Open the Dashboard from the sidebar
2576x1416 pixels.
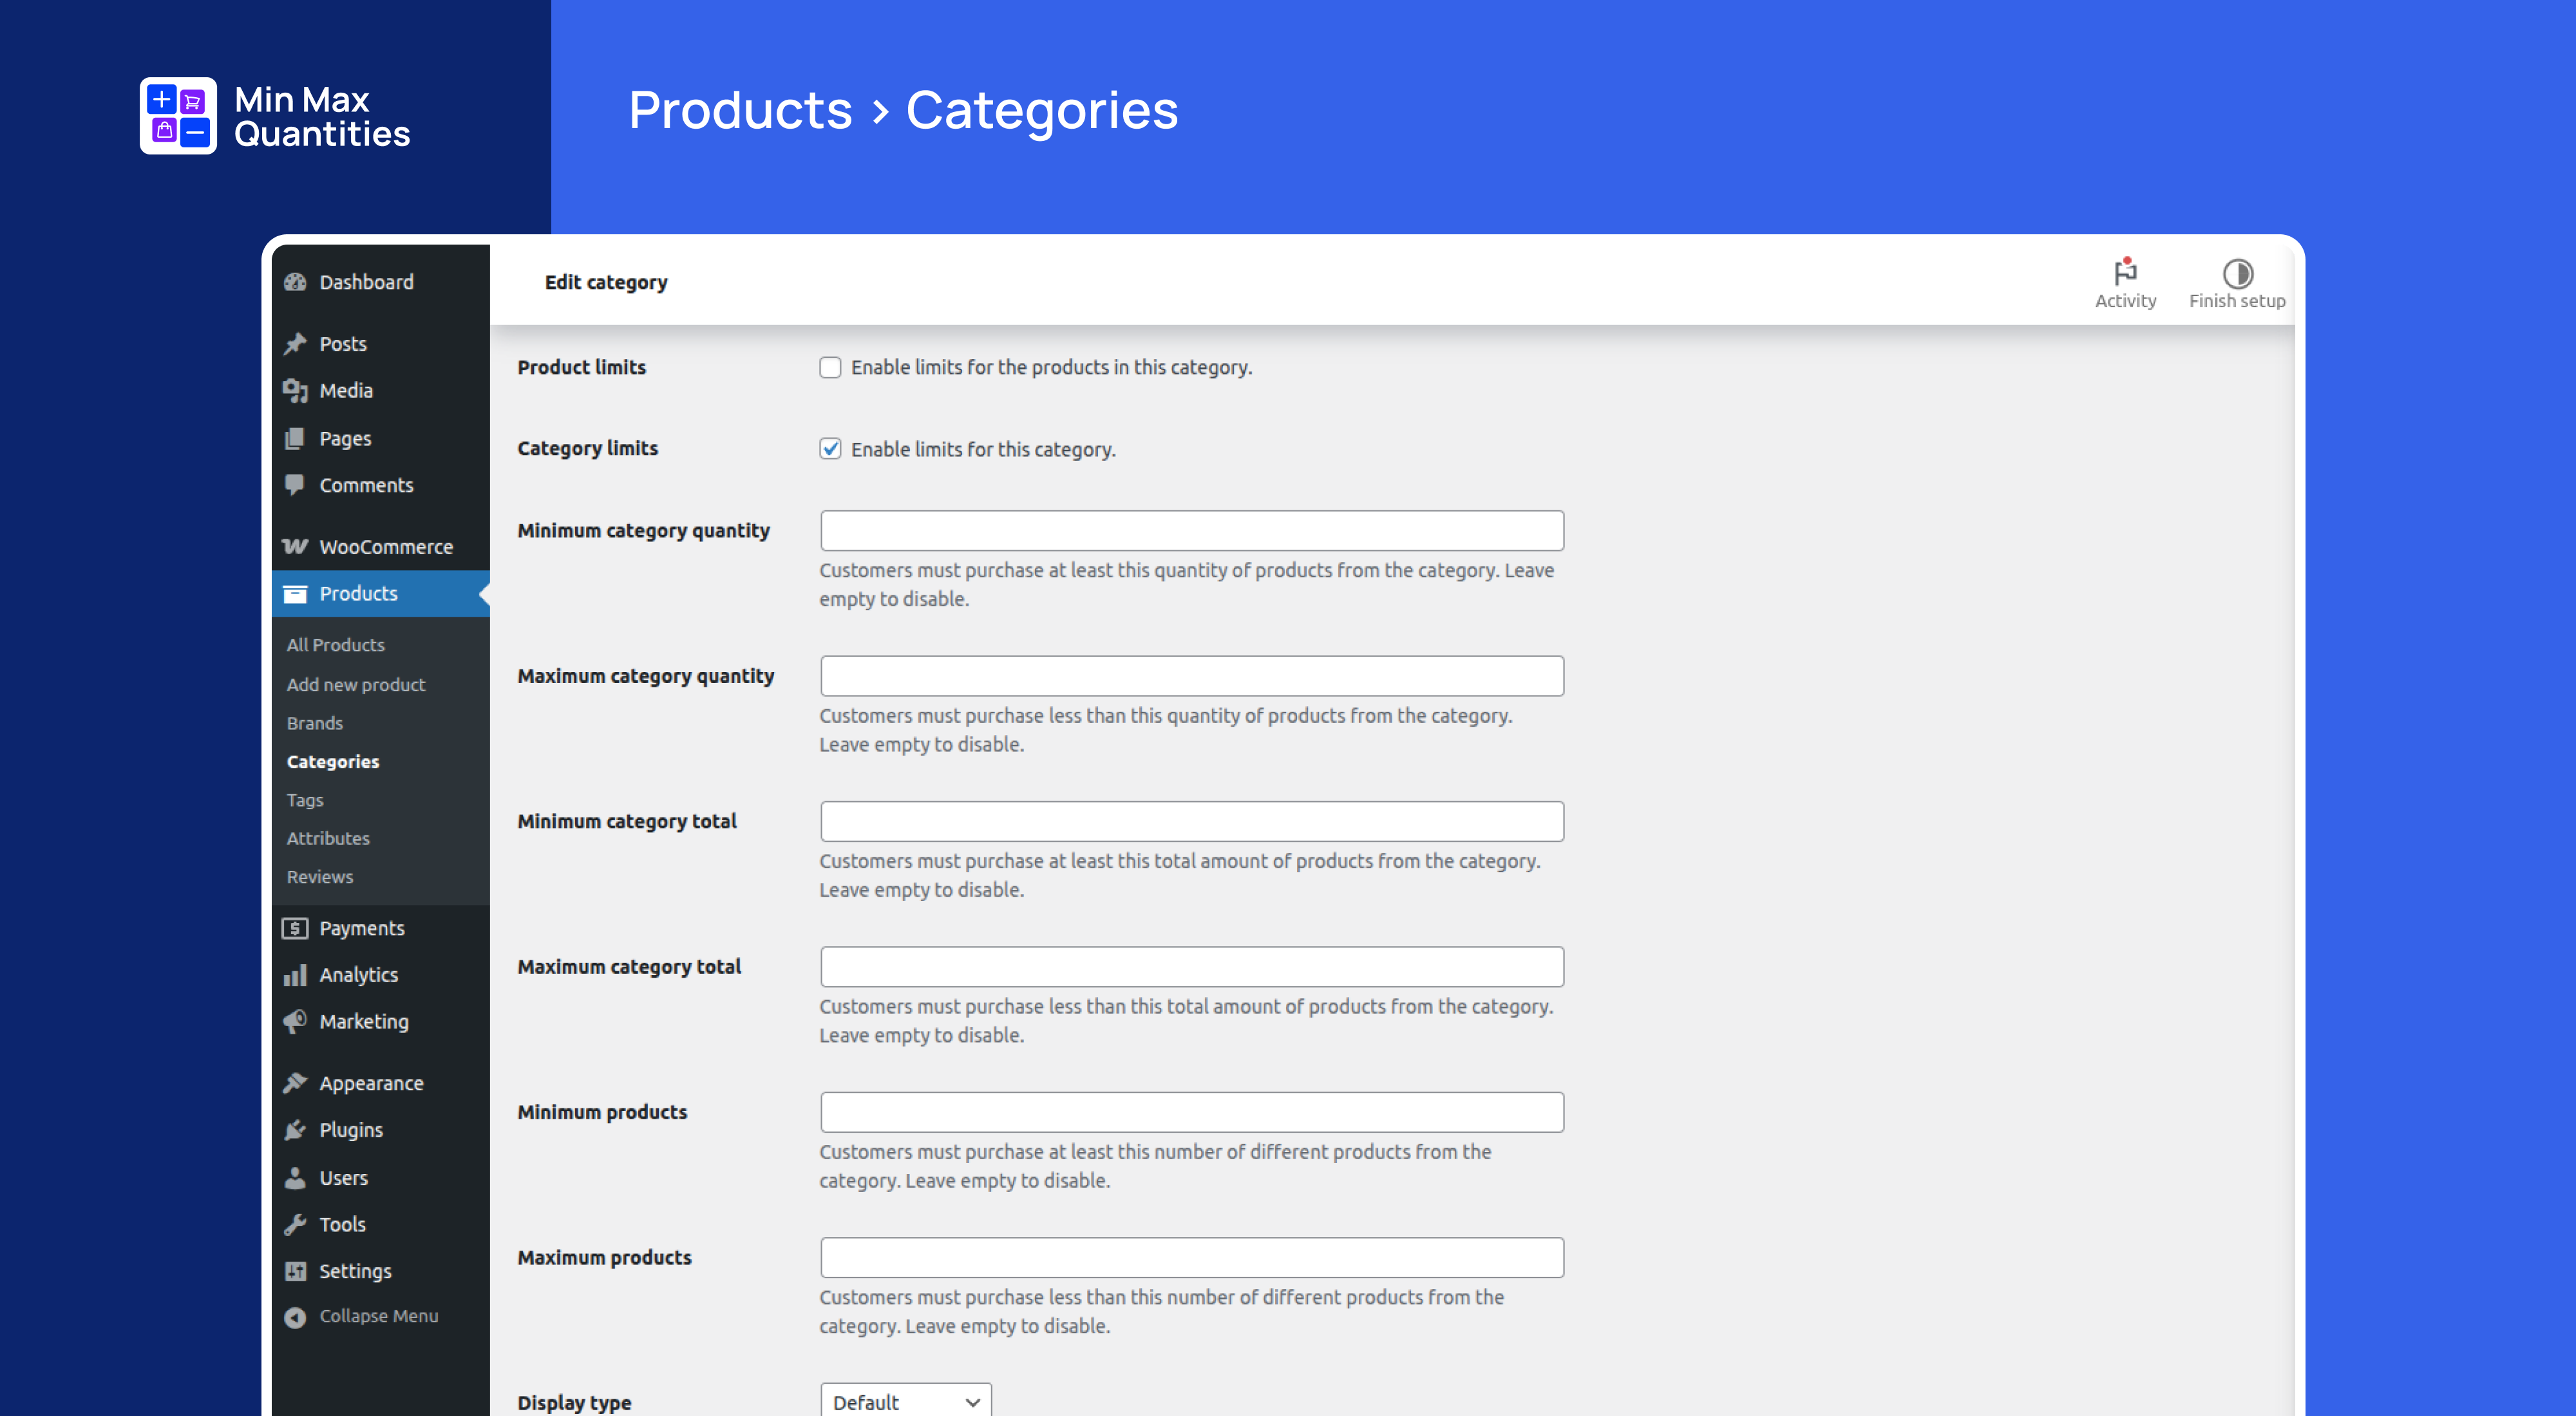[365, 282]
